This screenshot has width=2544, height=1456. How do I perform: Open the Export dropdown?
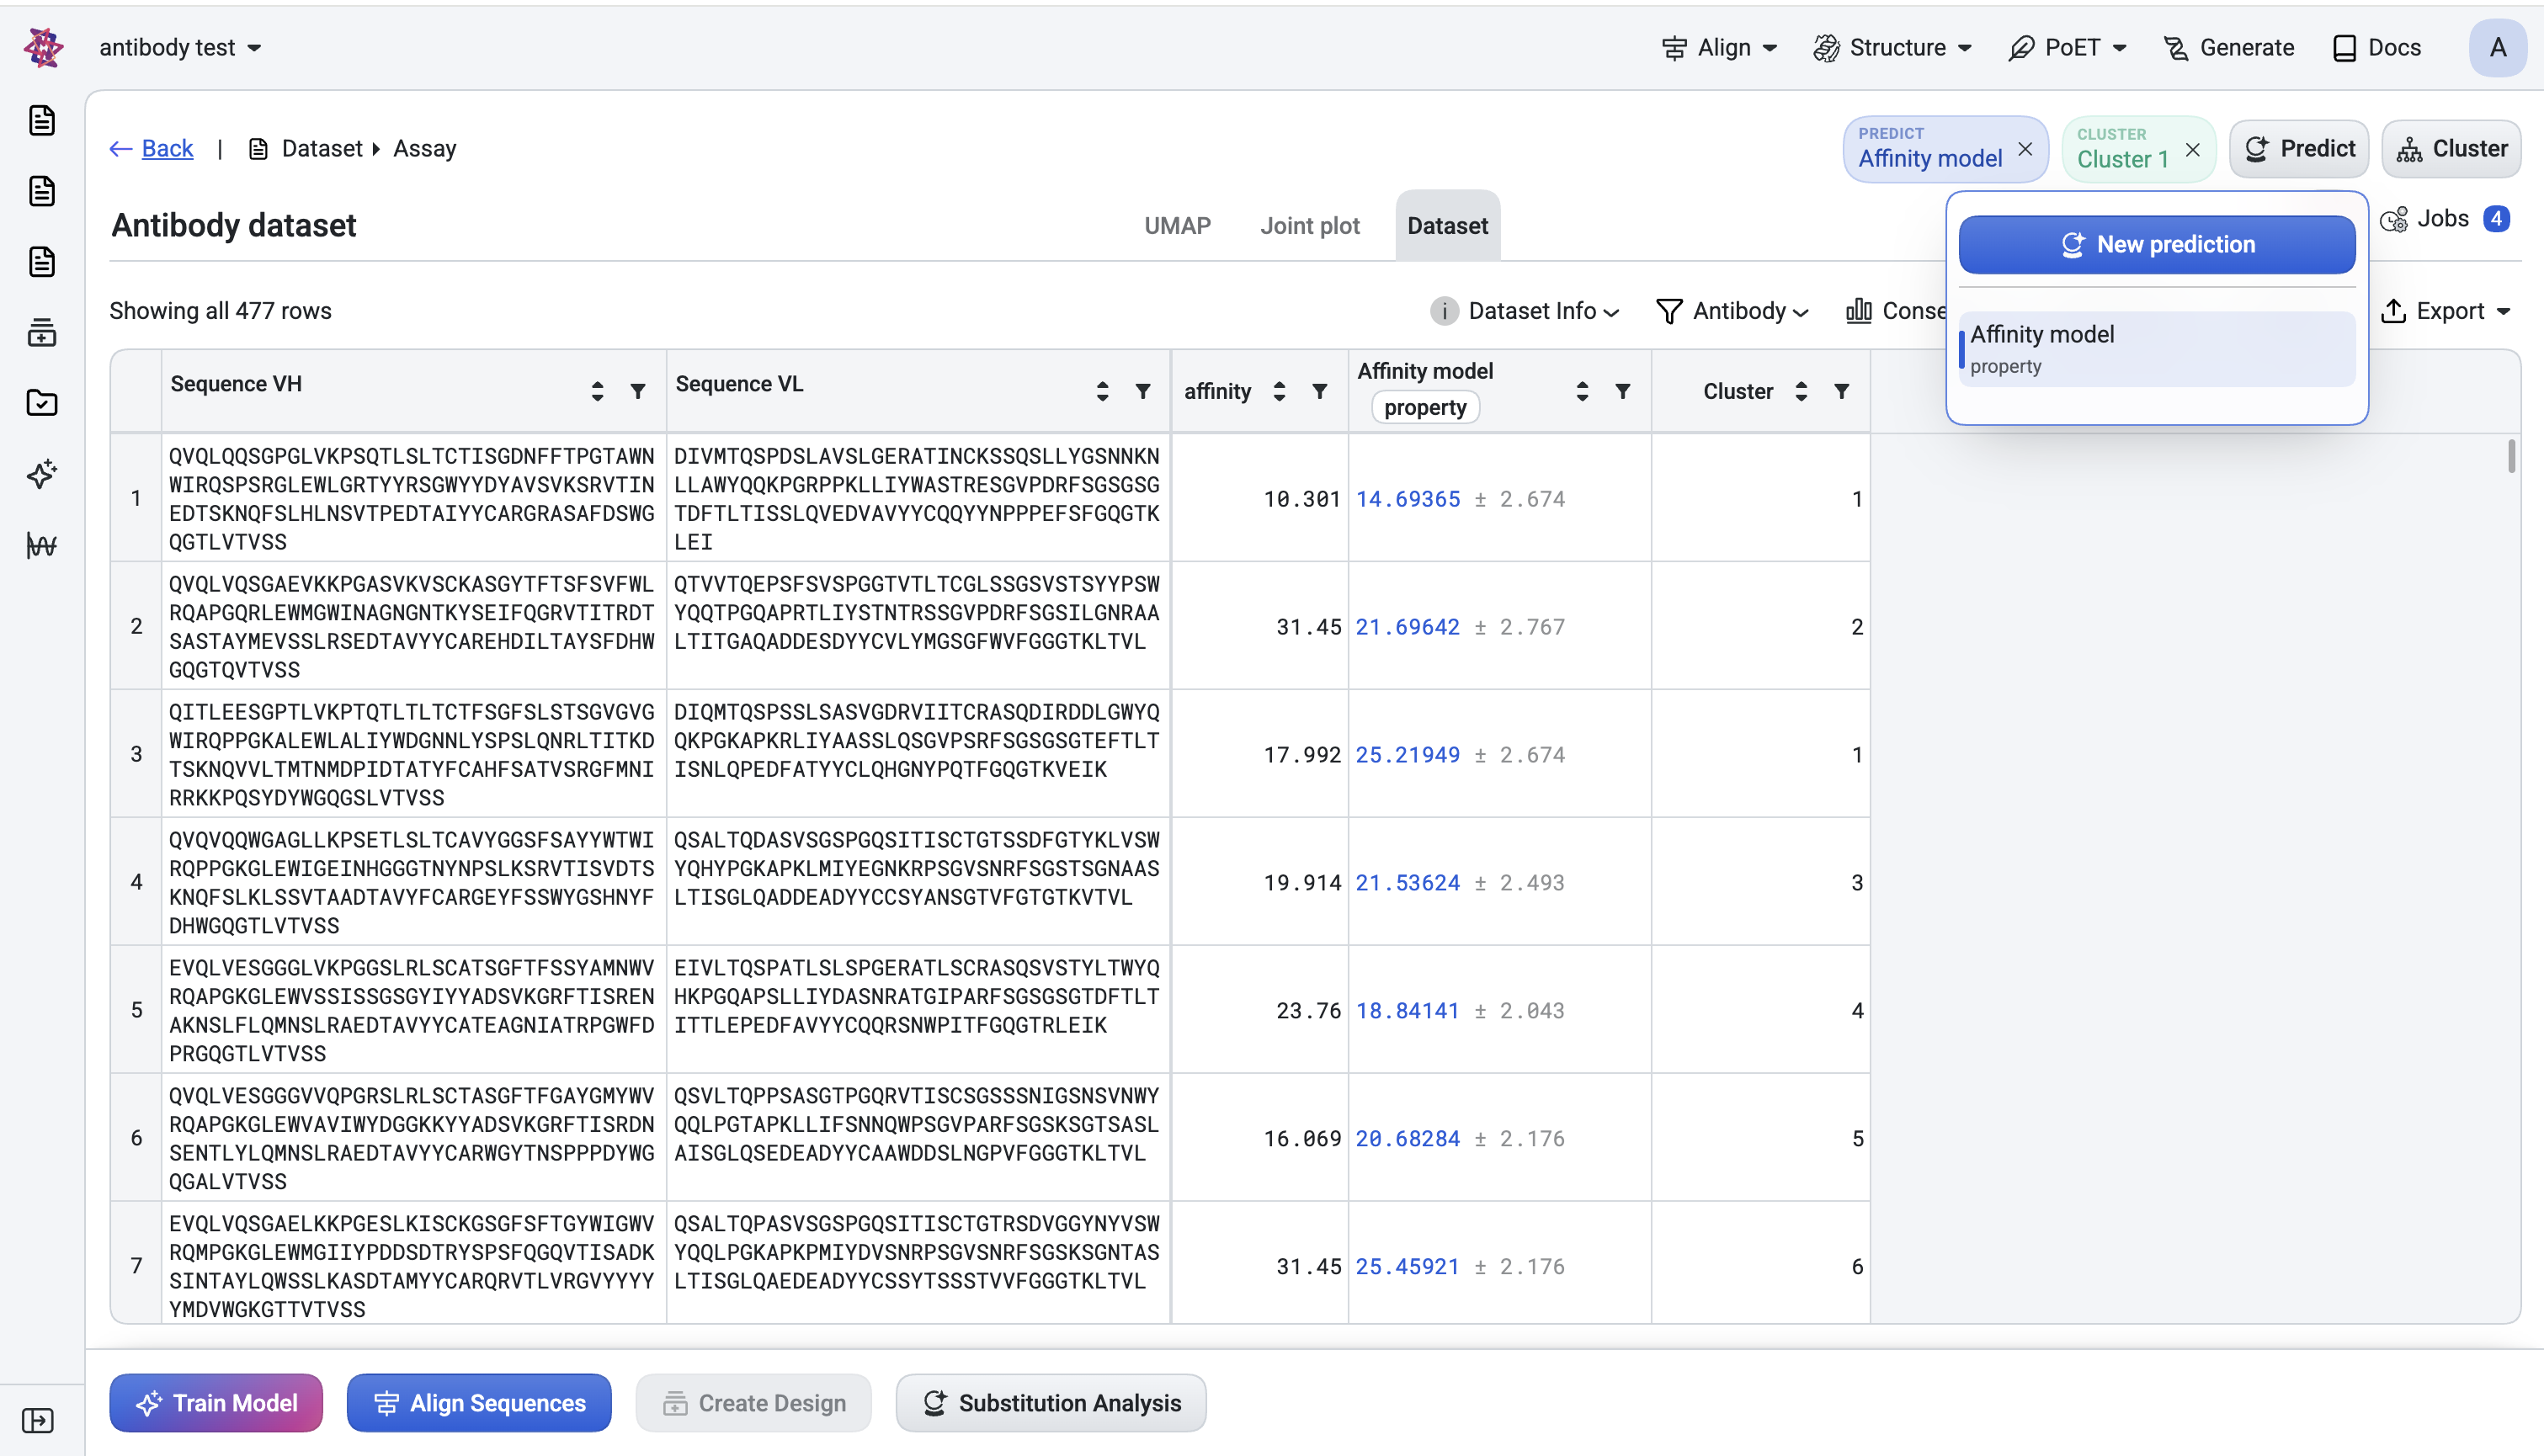coord(2445,311)
